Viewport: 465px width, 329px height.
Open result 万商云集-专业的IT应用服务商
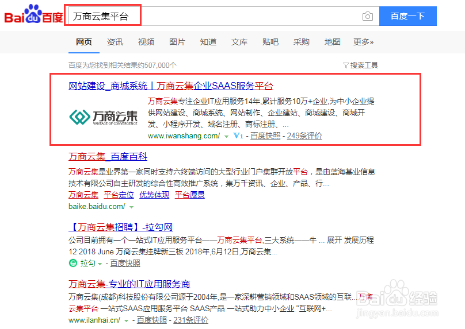[x=129, y=284]
